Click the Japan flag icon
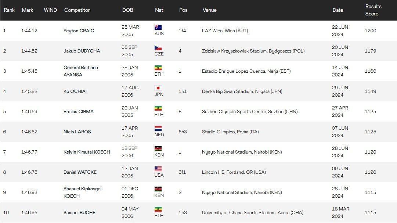 [x=158, y=88]
